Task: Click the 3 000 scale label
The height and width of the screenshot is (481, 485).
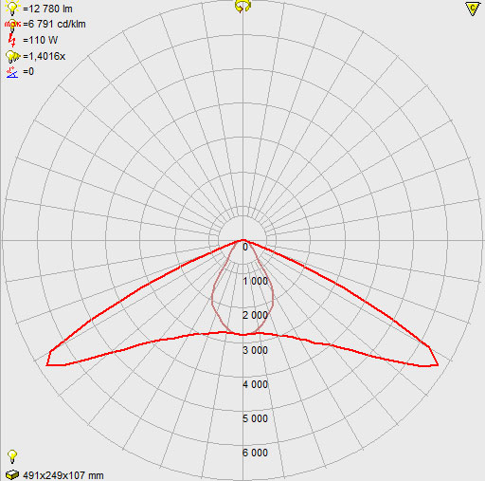Action: (x=255, y=350)
